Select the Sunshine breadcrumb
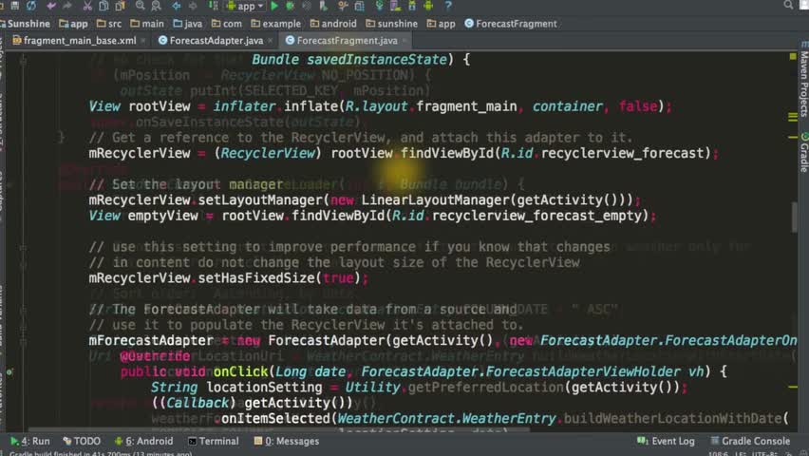The height and width of the screenshot is (456, 809). pos(26,24)
